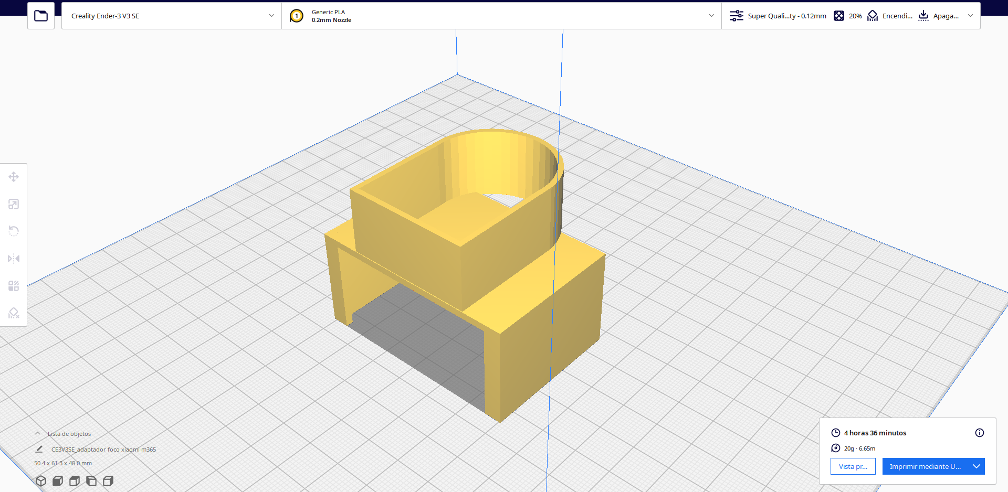Click the filament spool icon by 20g
The image size is (1008, 492).
coord(836,448)
